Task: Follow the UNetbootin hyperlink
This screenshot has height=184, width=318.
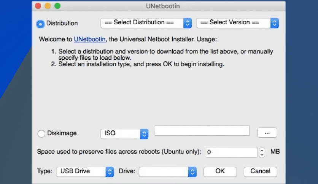Action: point(90,39)
